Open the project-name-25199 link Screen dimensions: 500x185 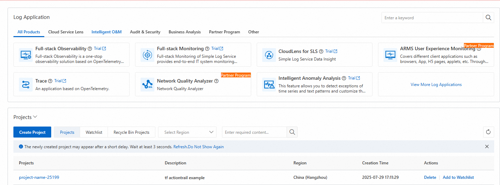coord(39,177)
